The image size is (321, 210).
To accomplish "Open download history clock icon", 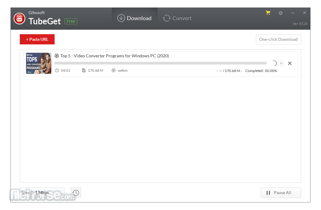I will 76,193.
